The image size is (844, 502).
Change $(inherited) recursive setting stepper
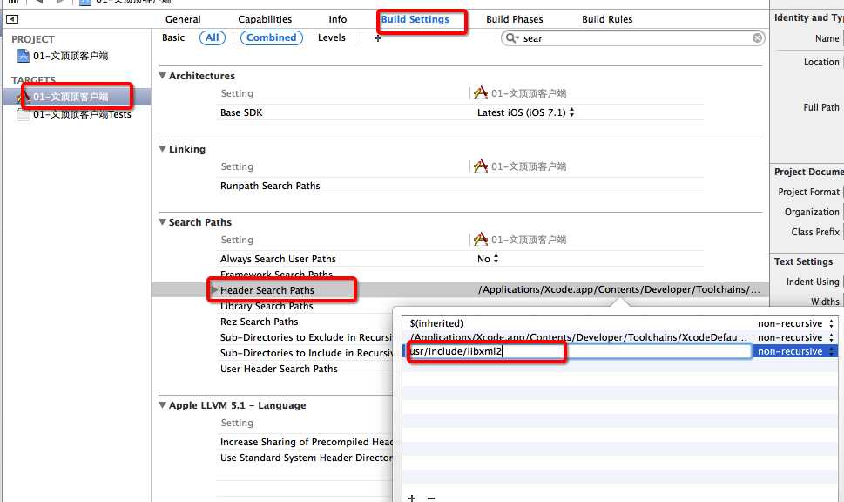831,323
